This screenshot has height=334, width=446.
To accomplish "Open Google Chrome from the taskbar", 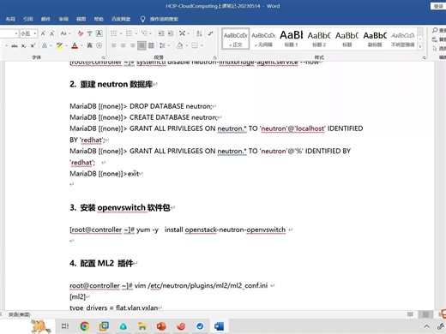I will pos(85,326).
